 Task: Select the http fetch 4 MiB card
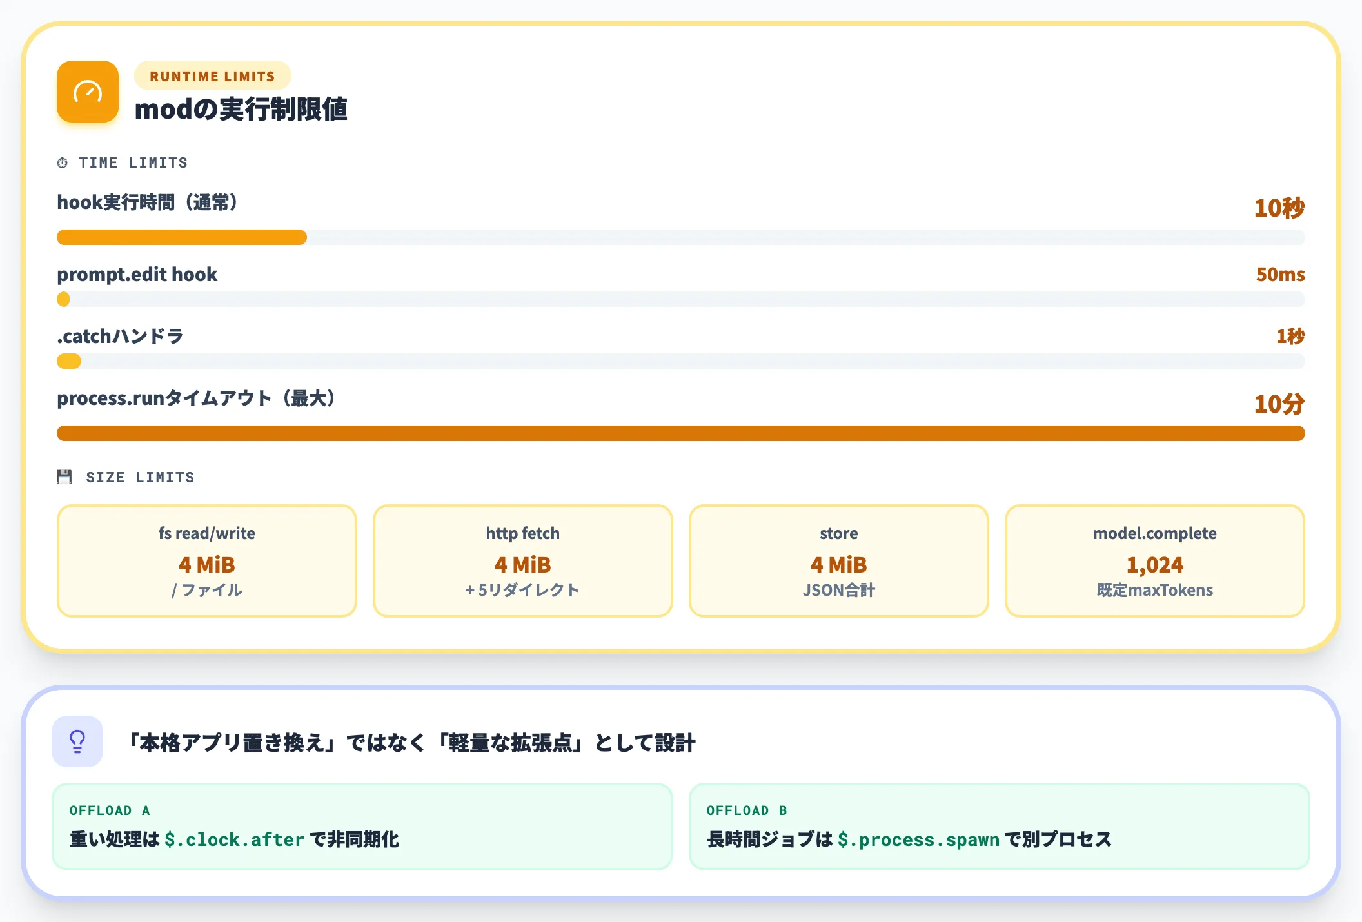click(523, 561)
